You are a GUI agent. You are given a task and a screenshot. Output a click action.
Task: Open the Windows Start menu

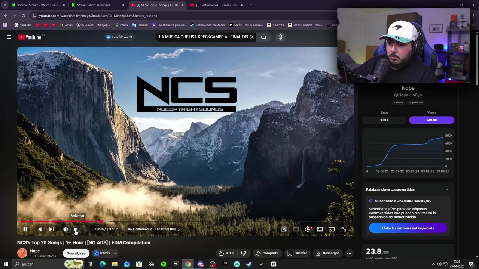point(6,264)
